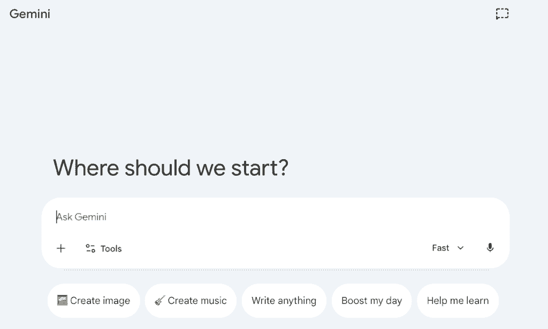Select the Help me learn chip
The width and height of the screenshot is (548, 329).
click(x=458, y=301)
